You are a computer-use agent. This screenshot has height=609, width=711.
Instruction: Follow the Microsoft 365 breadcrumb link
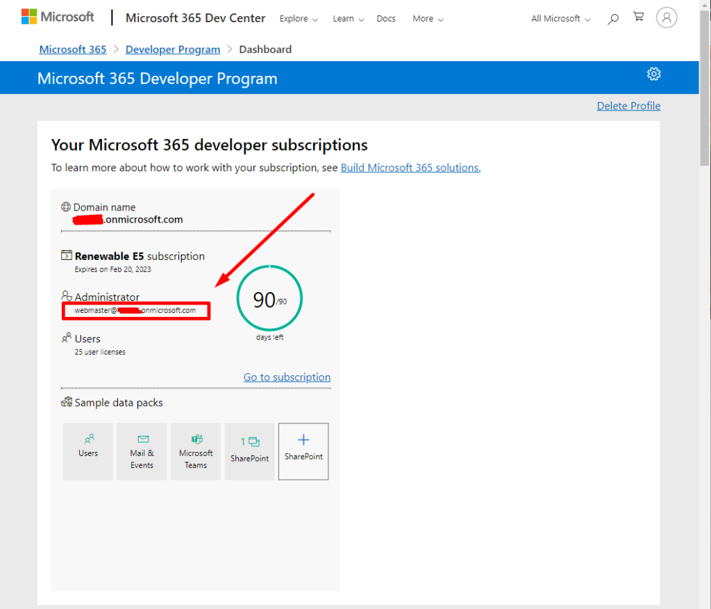[73, 49]
